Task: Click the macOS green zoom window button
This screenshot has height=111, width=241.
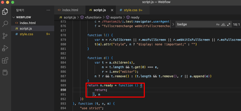Action: 13,2
